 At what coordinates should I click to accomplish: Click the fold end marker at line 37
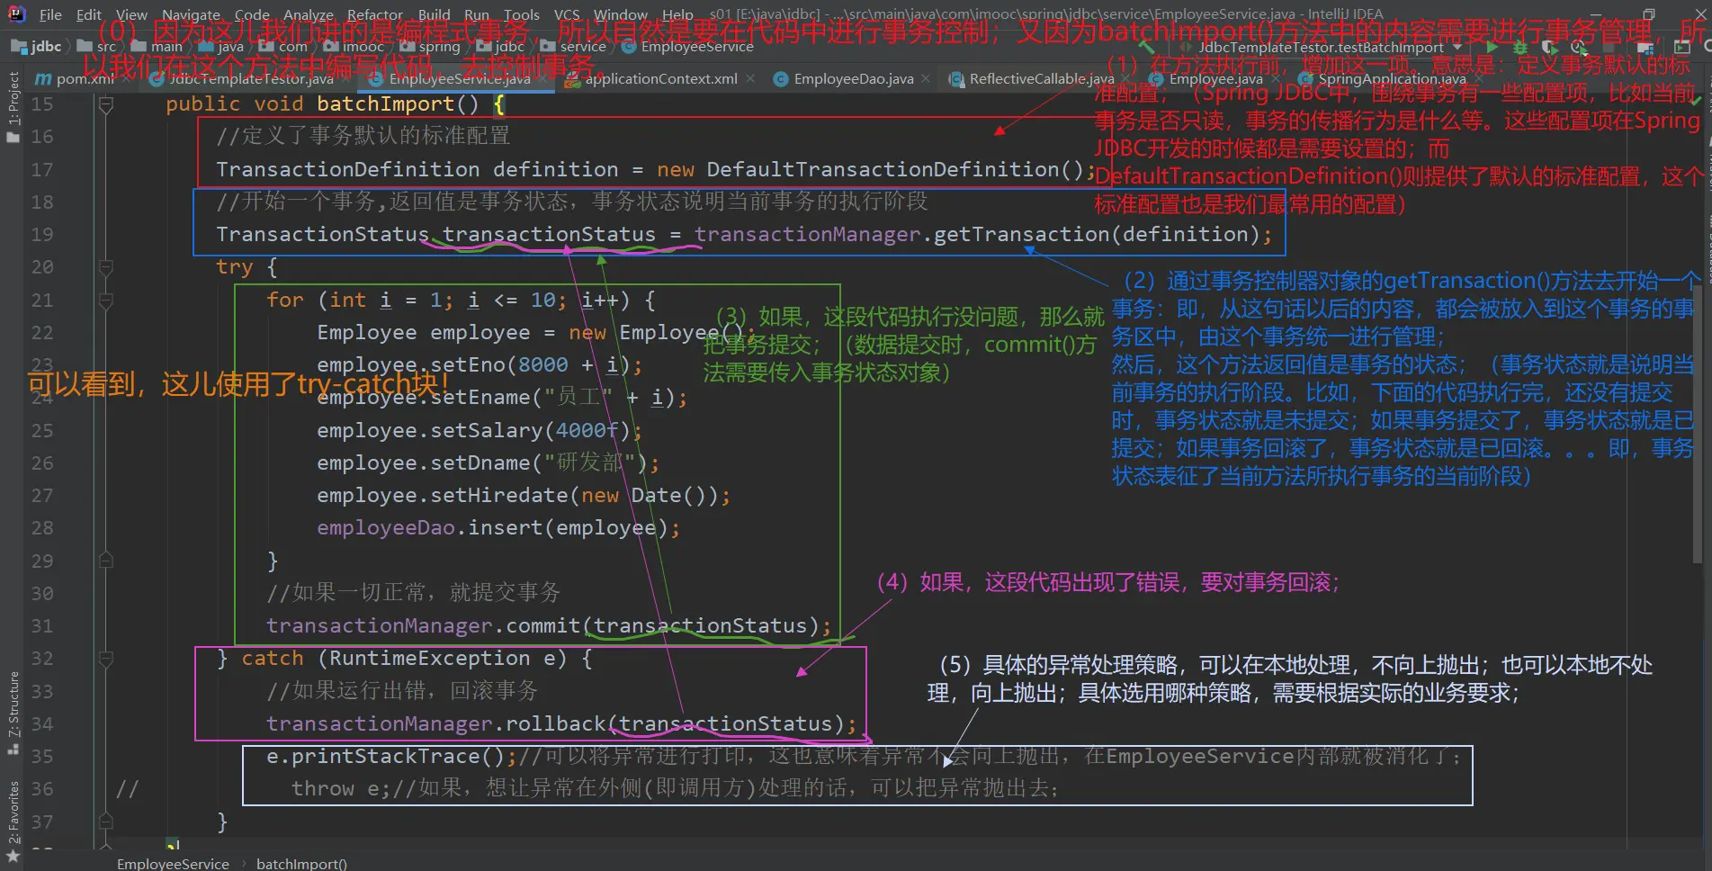(x=106, y=822)
